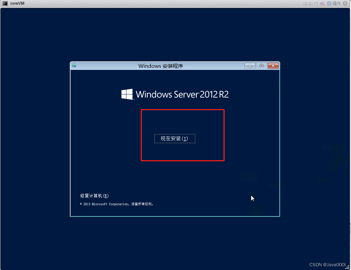
Task: Click the setup icon in the Windows 安装程序 title bar
Action: click(74, 65)
